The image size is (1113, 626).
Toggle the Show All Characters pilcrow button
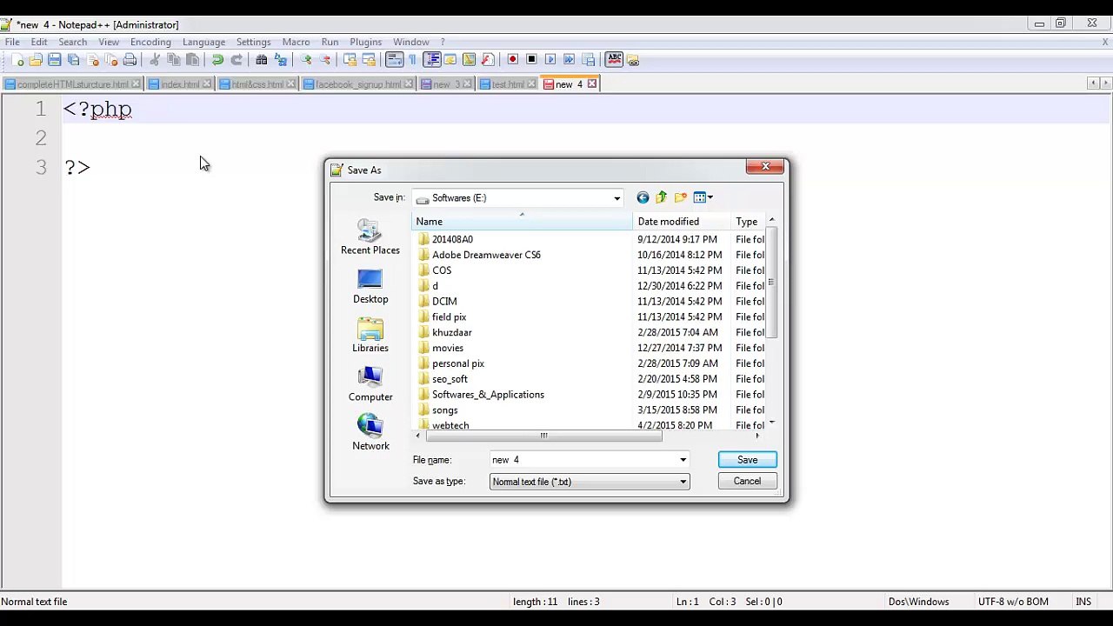tap(412, 60)
